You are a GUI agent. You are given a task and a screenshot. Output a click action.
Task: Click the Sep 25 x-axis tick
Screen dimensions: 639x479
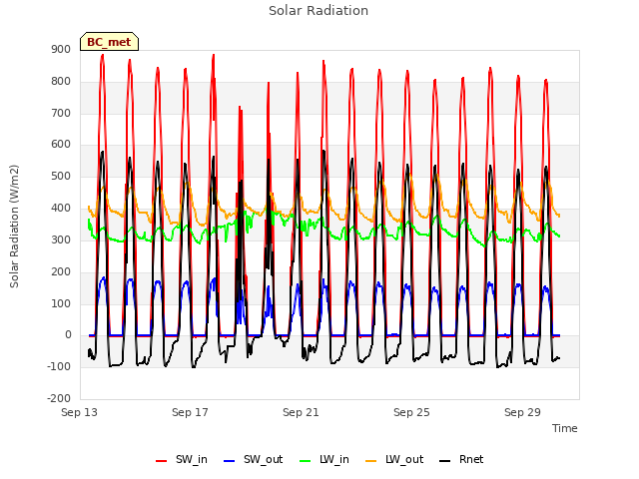(x=412, y=412)
